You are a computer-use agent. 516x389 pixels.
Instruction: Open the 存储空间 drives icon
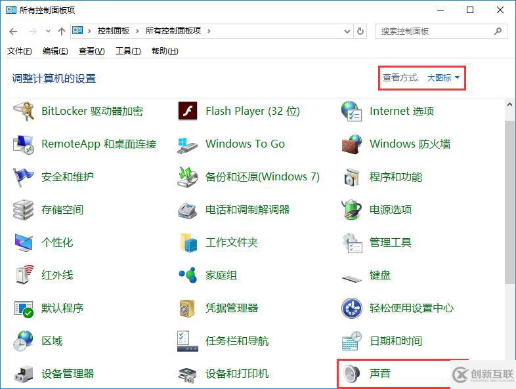[23, 210]
